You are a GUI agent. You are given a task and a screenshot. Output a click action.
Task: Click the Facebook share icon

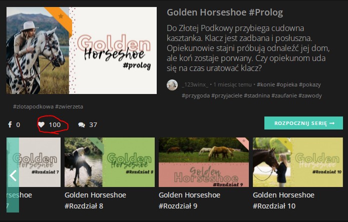(10, 124)
